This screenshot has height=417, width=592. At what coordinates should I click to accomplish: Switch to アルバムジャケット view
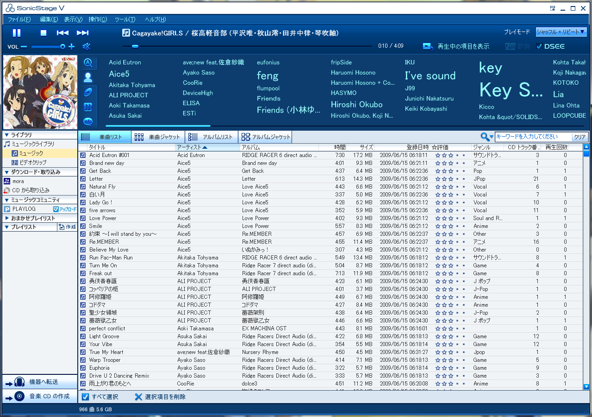[x=266, y=137]
